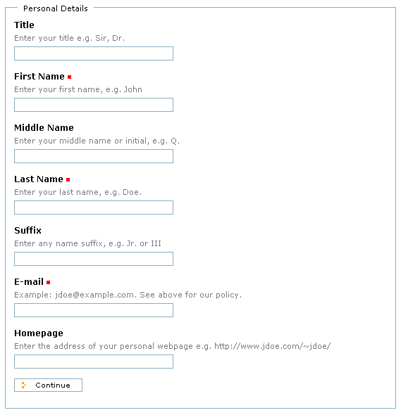Click the orange arrow icon on Continue
This screenshot has width=401, height=415.
pos(23,385)
